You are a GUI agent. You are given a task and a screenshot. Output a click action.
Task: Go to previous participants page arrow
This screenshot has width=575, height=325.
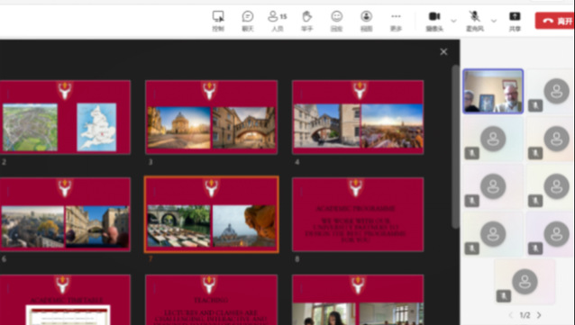(x=510, y=315)
